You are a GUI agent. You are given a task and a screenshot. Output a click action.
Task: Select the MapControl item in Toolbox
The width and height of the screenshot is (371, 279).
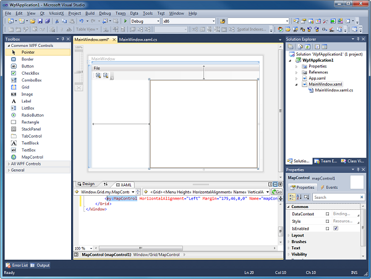[32, 157]
